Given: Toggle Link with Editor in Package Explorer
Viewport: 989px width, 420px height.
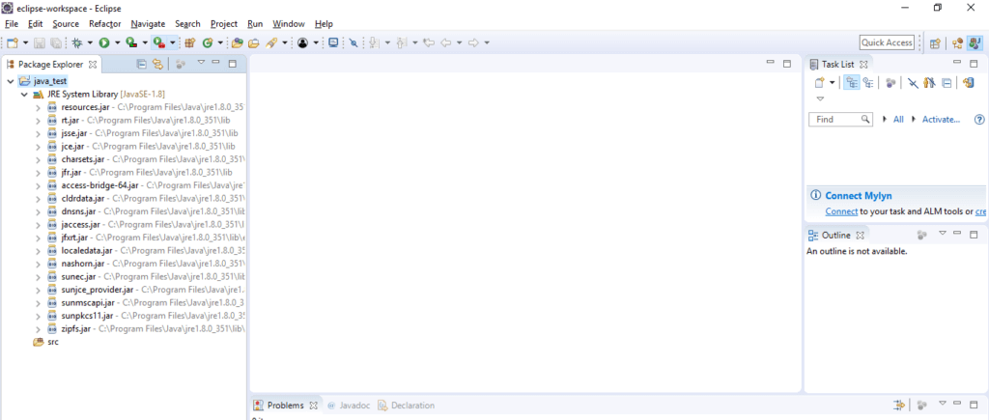Looking at the screenshot, I should click(x=157, y=64).
